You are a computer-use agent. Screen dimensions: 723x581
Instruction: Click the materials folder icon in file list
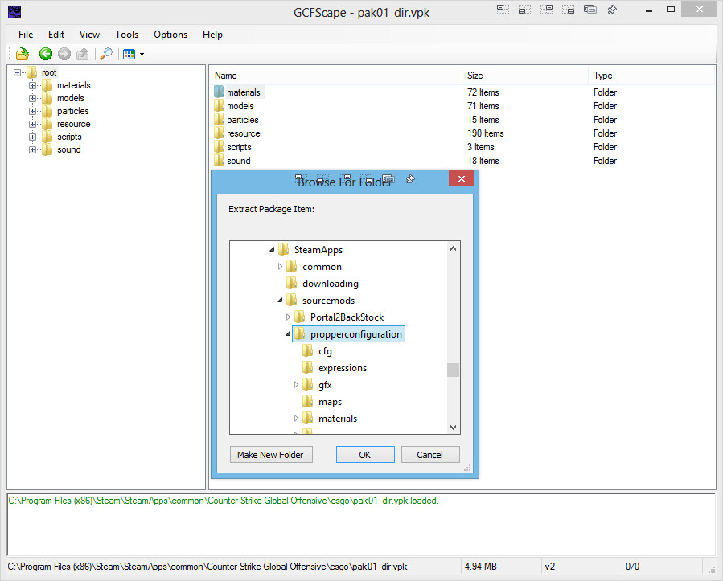click(219, 92)
